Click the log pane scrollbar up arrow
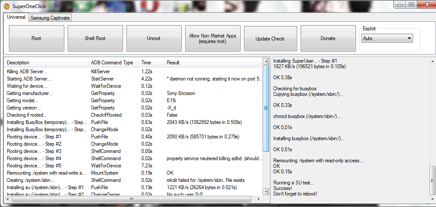Screen dimensions: 436x207 coord(433,61)
